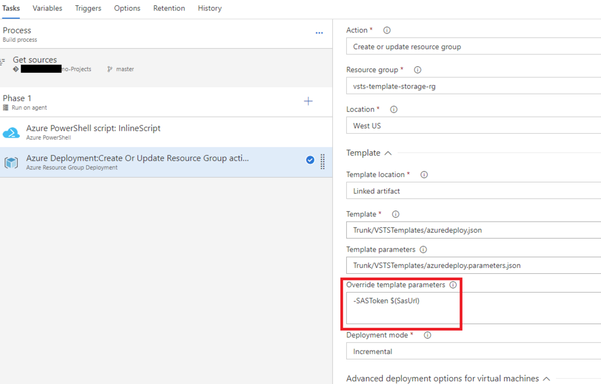Open the Location dropdown set to West US
Viewport: 601px width, 384px height.
[474, 125]
